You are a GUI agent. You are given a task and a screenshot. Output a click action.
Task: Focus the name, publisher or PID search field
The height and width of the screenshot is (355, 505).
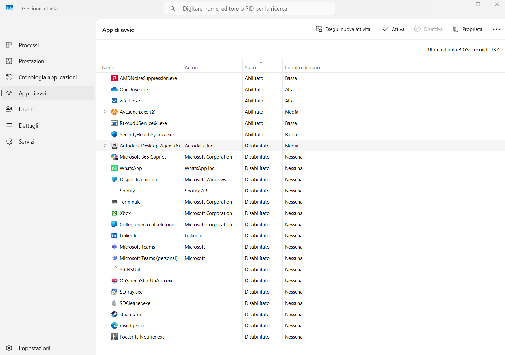(250, 9)
